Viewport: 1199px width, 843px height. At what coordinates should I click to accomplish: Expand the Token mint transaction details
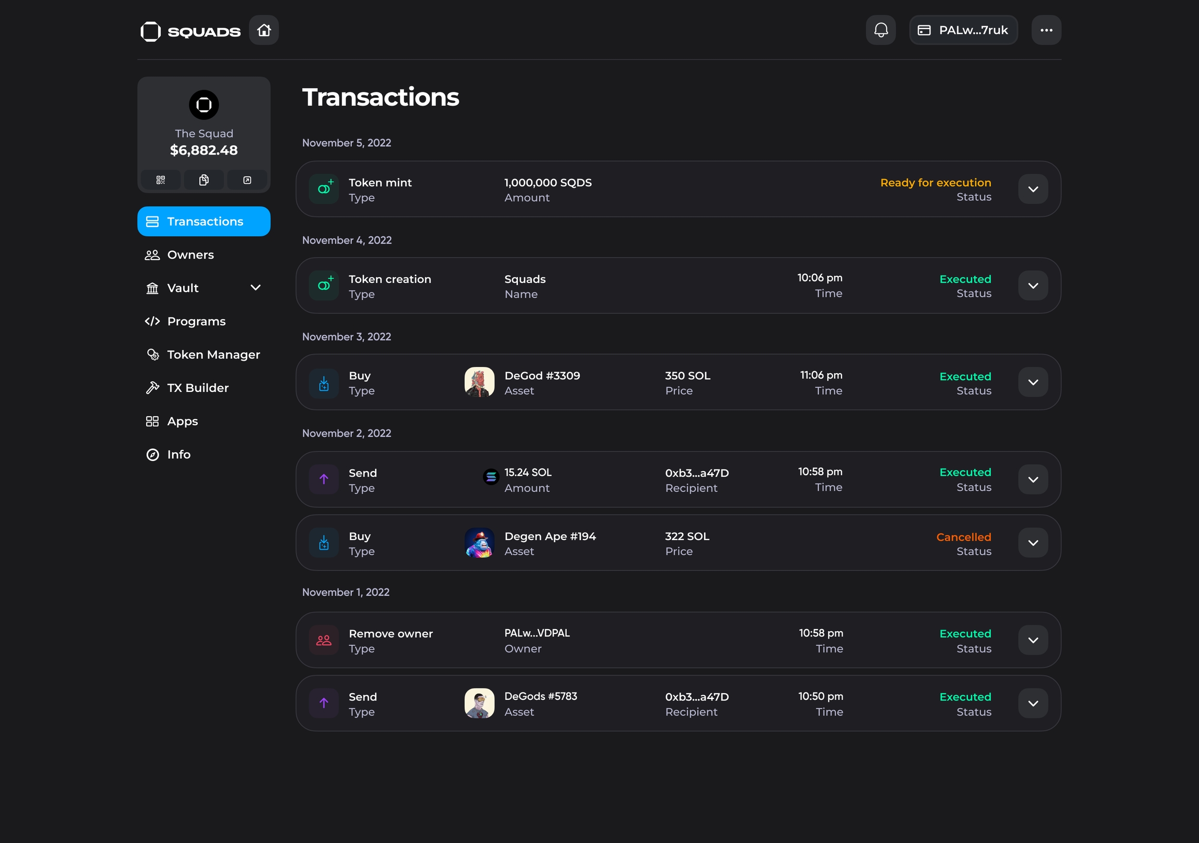1032,189
